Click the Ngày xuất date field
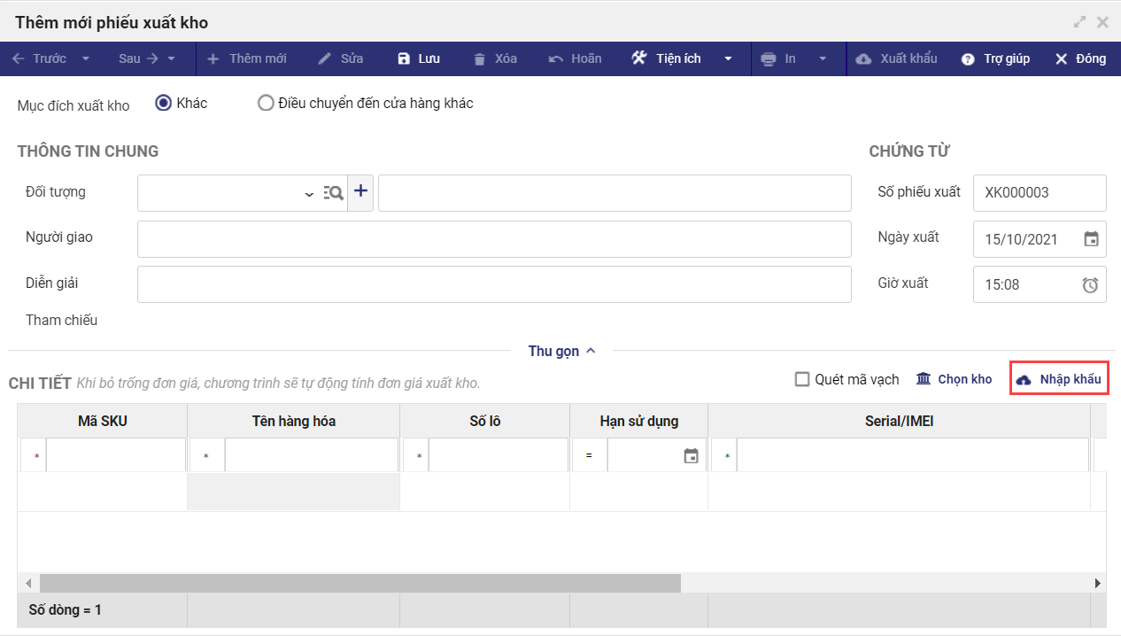The height and width of the screenshot is (636, 1121). pyautogui.click(x=1040, y=239)
